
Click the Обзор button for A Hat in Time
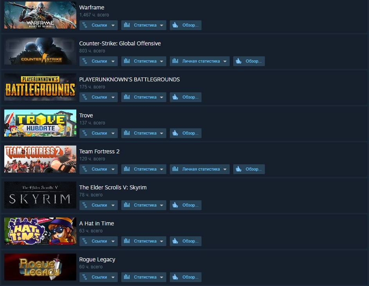point(186,241)
